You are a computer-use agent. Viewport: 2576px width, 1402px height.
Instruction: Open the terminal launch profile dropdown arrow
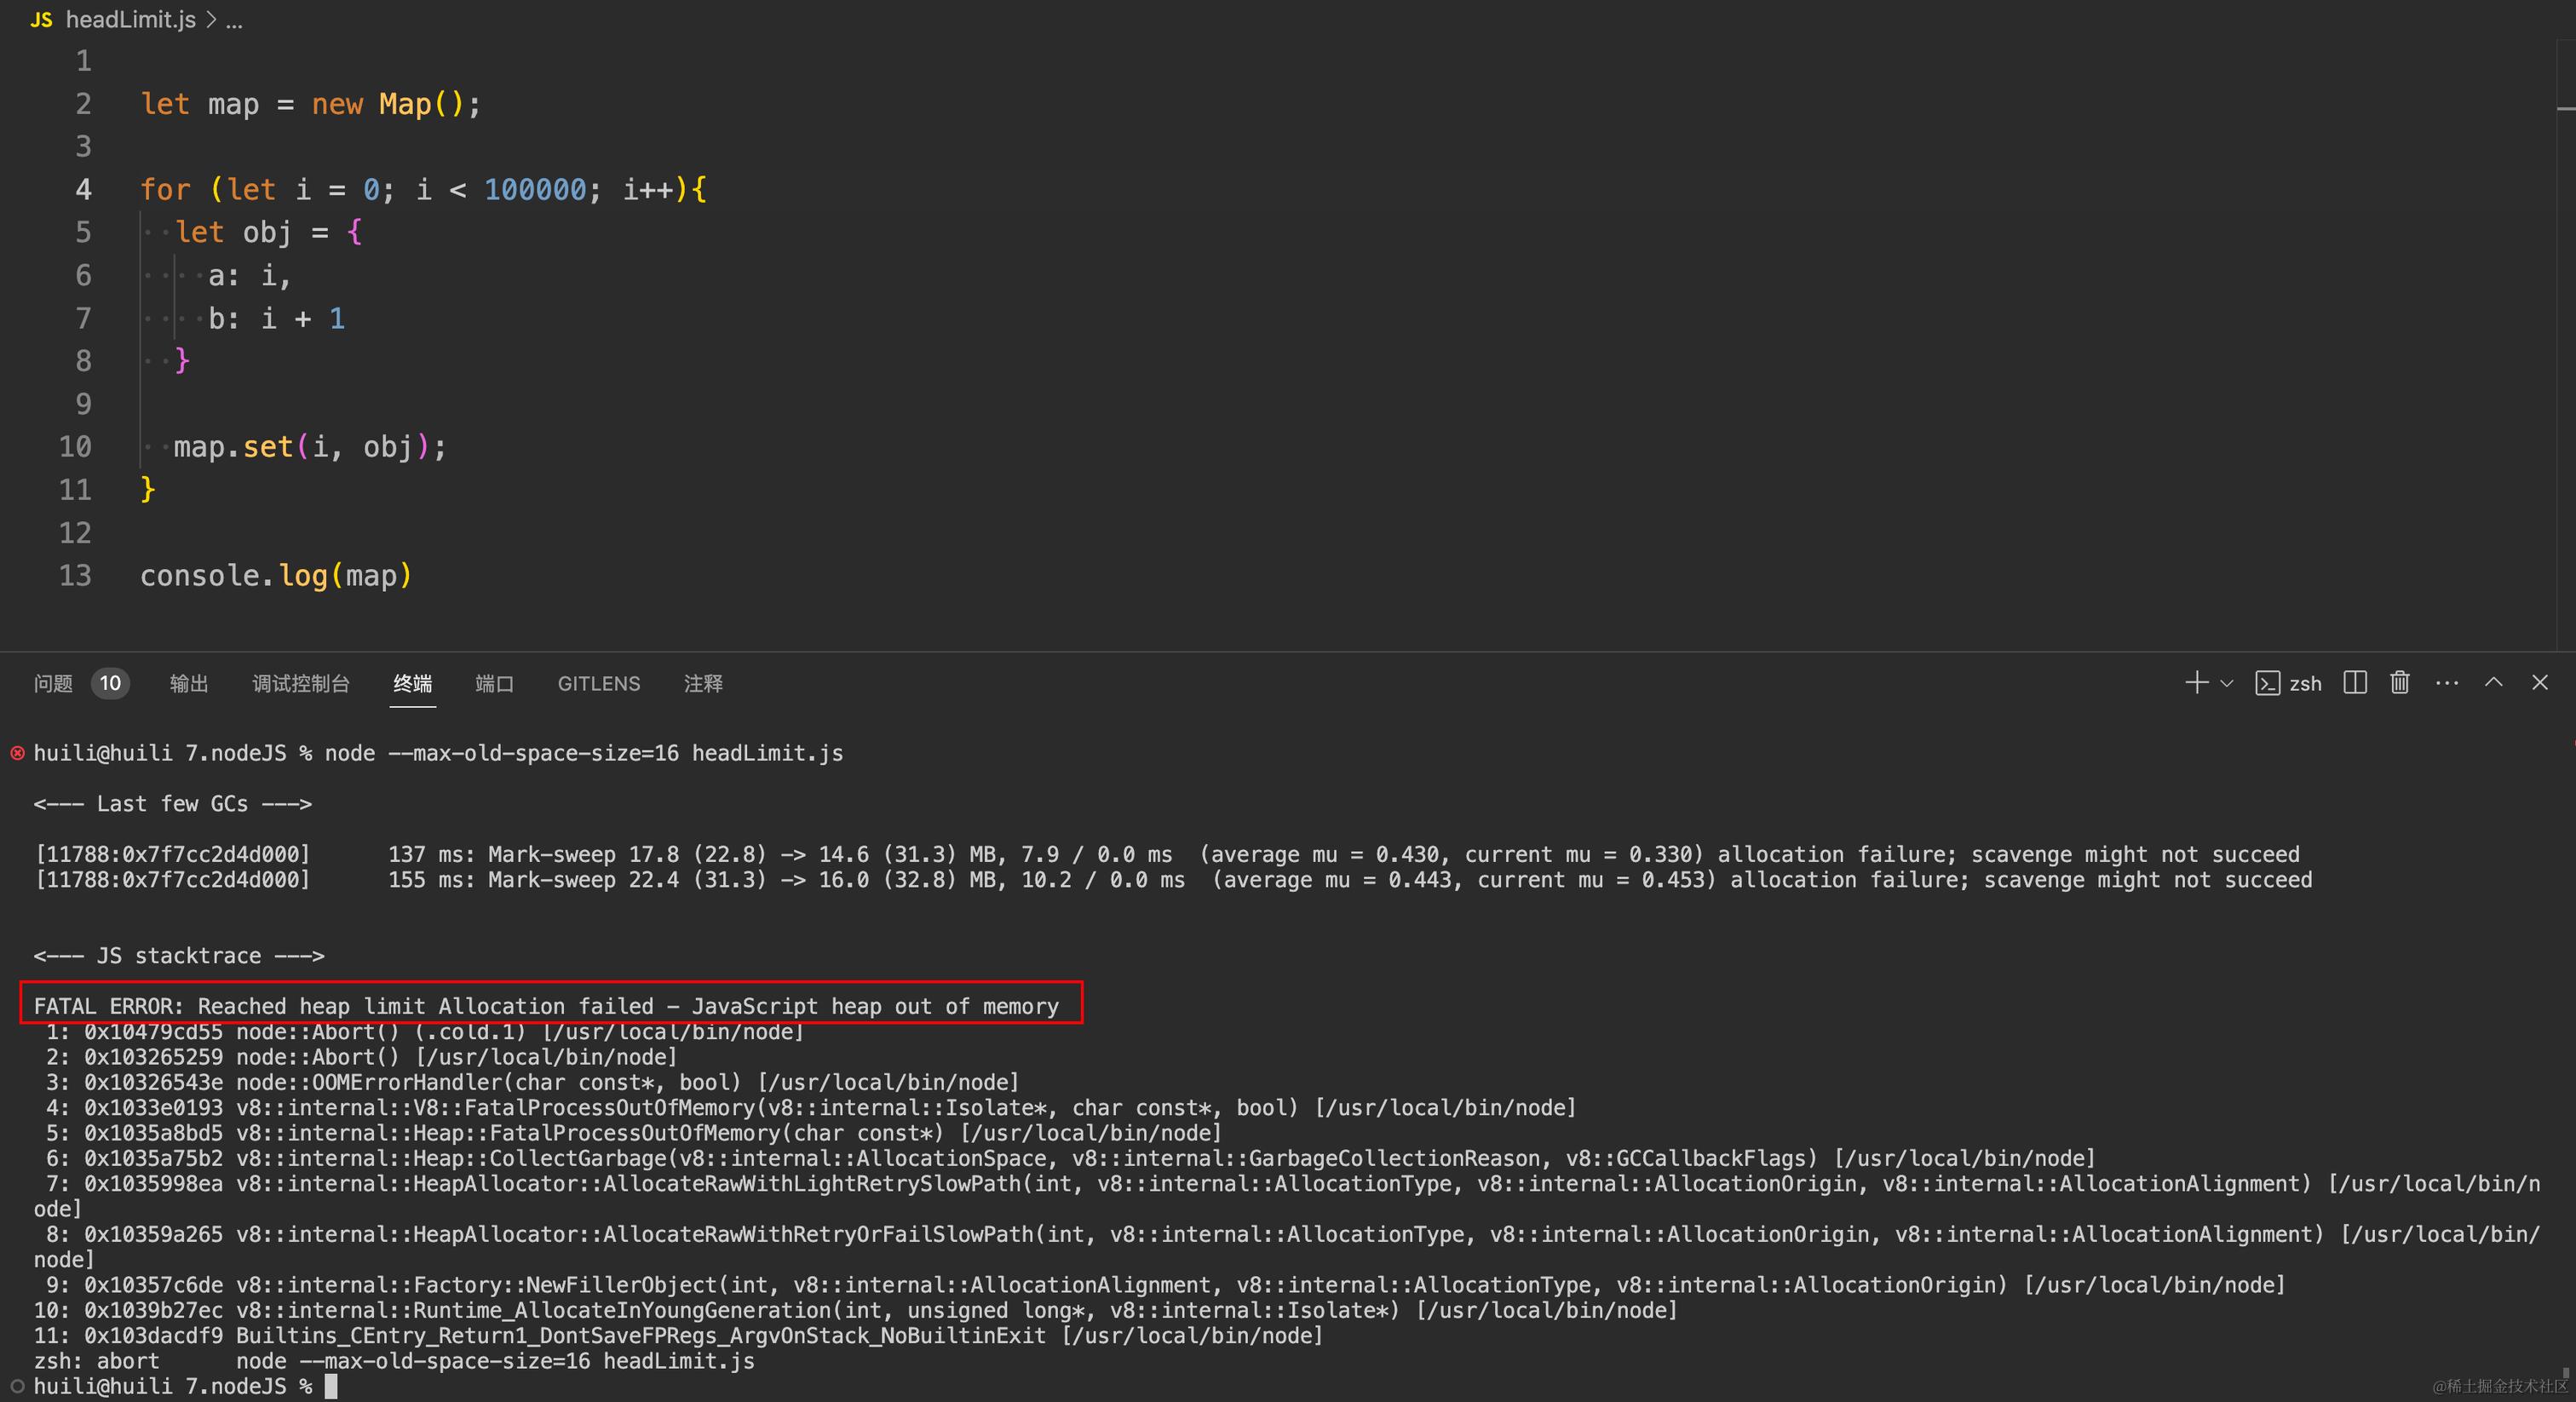coord(2226,684)
